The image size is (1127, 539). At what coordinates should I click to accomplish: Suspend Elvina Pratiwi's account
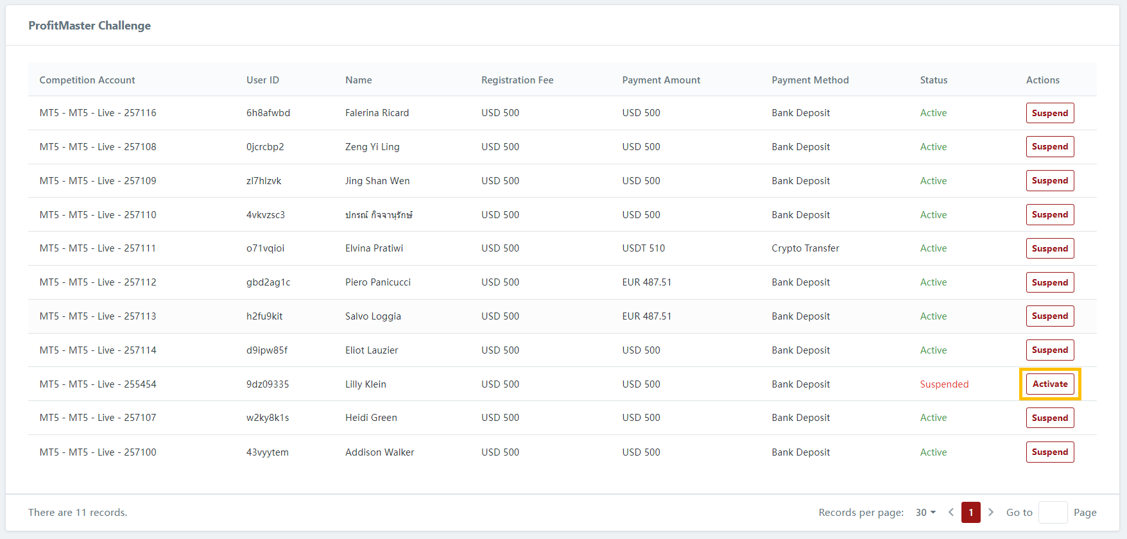[1050, 248]
